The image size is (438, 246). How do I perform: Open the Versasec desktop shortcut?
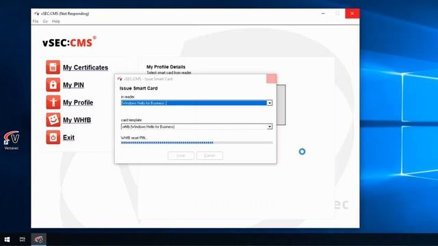pyautogui.click(x=12, y=141)
